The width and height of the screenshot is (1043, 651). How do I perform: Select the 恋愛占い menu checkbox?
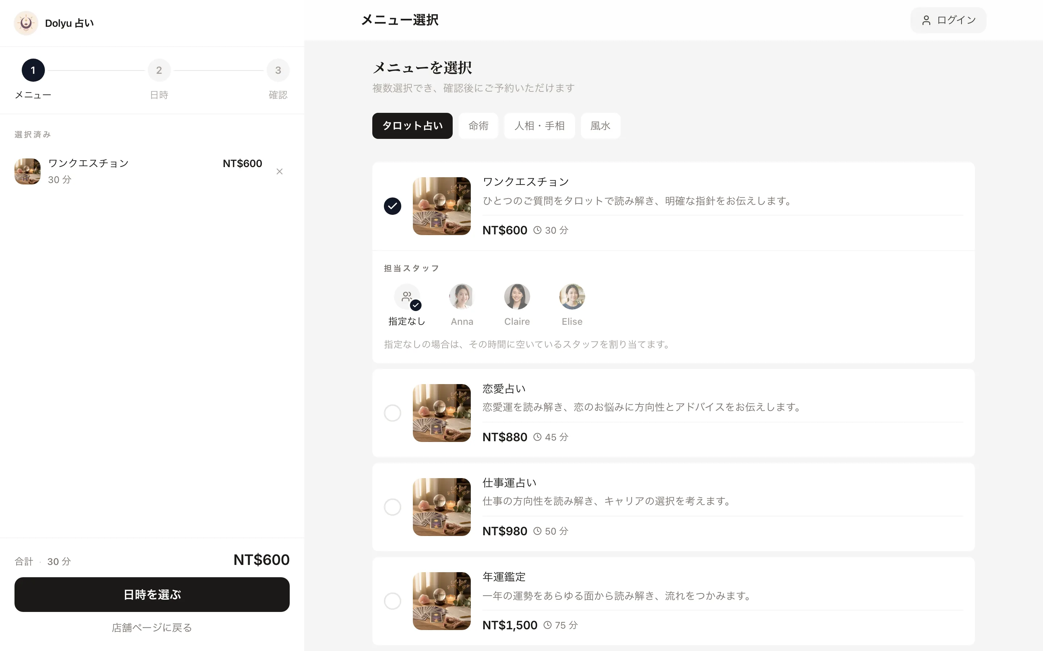(392, 413)
